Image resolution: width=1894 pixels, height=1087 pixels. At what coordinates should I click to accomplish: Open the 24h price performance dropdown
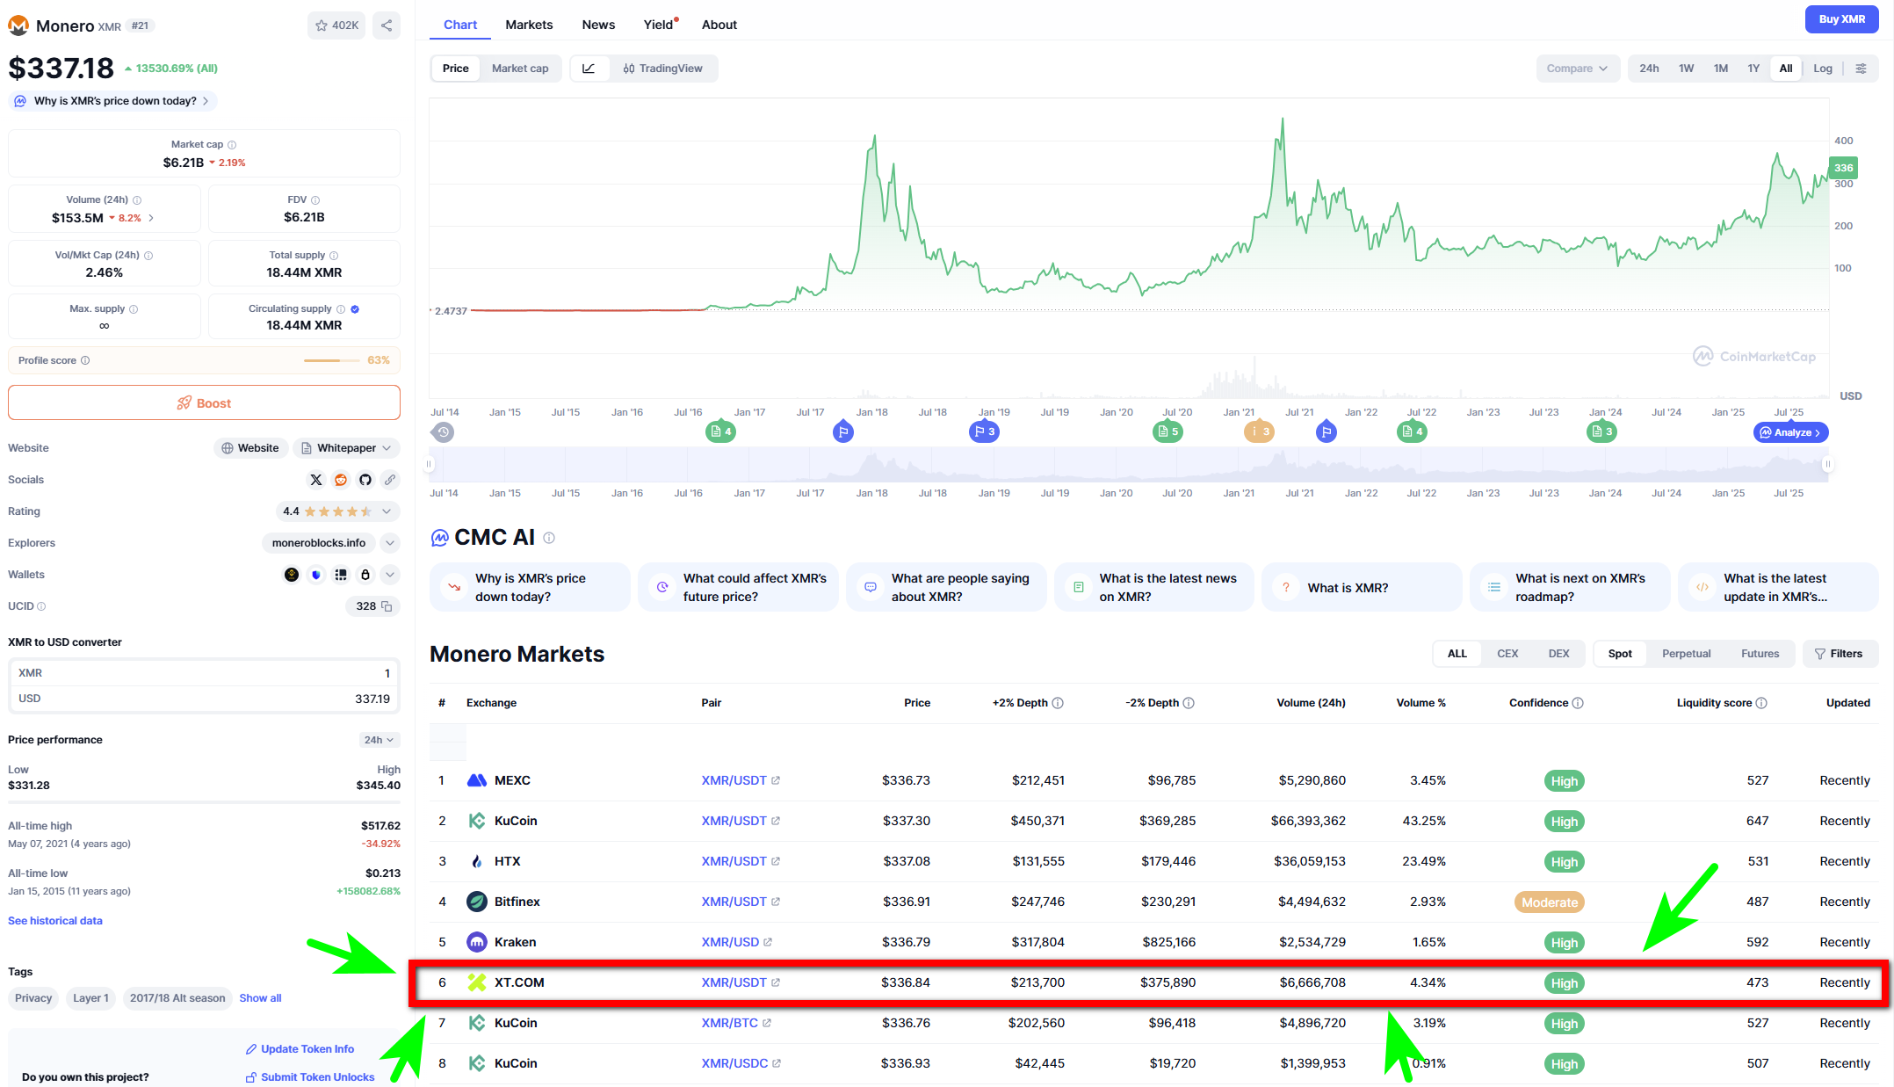point(380,740)
